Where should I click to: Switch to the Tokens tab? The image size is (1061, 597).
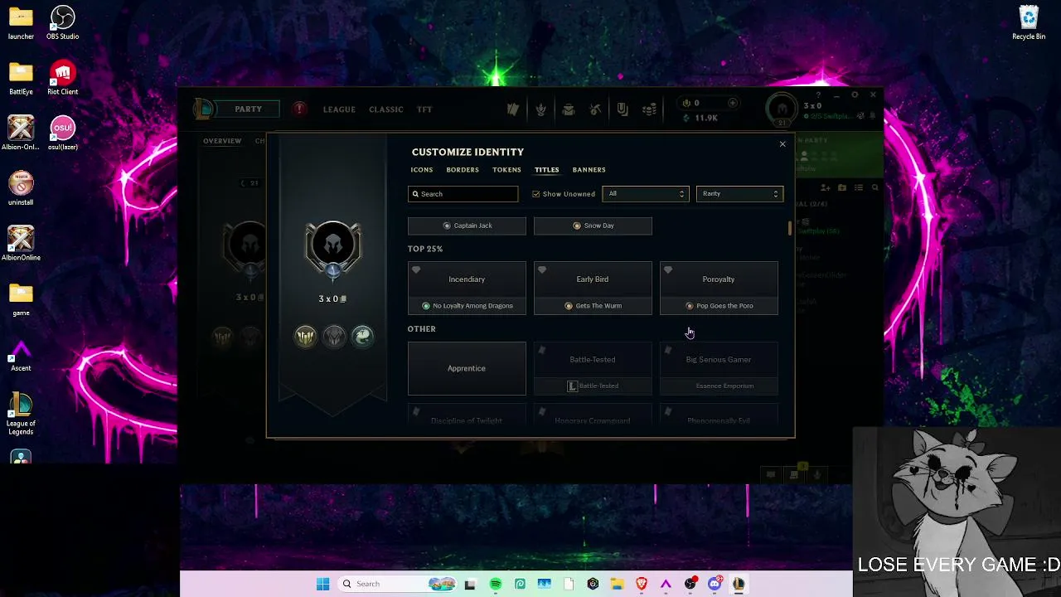click(506, 170)
